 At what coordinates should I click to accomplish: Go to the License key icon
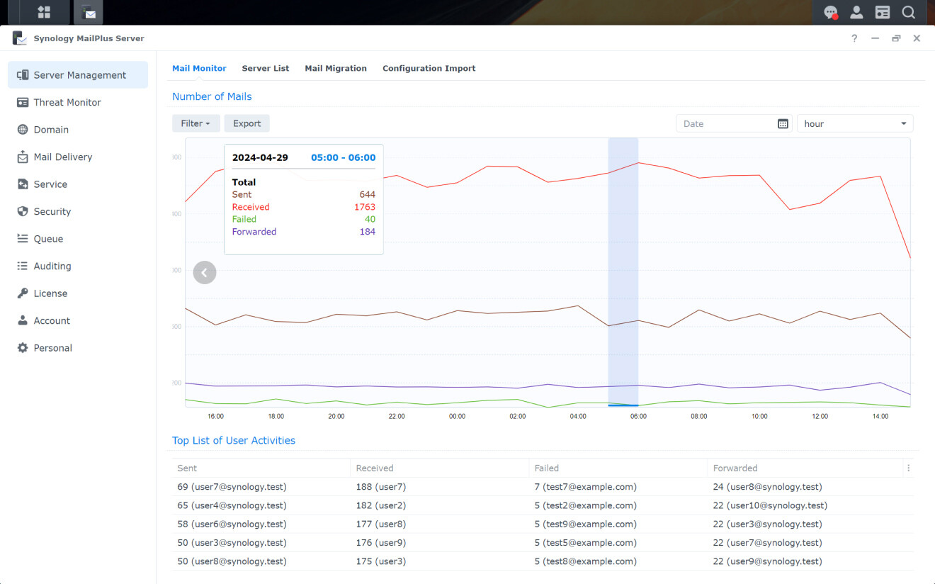pos(23,293)
